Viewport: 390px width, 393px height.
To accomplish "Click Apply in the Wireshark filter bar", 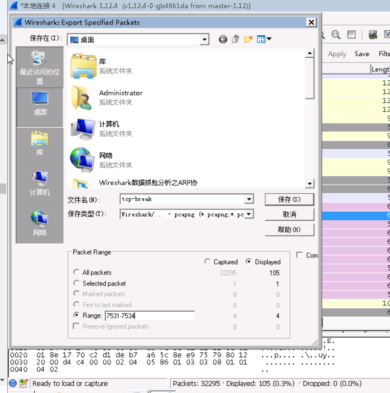I will click(337, 54).
